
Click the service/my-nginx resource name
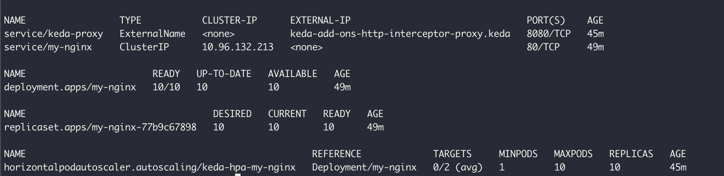[48, 47]
